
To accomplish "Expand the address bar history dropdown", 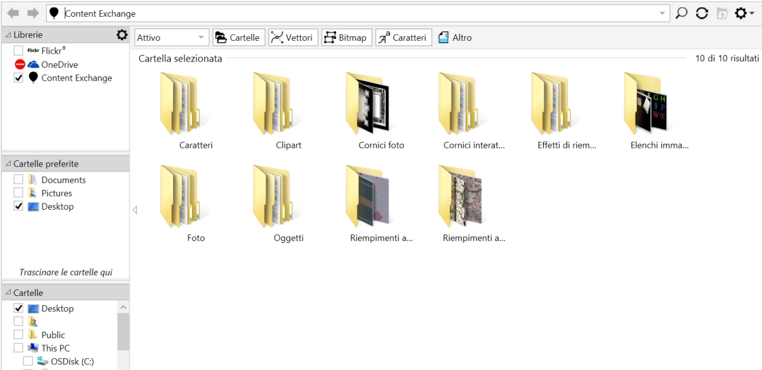I will (x=663, y=13).
